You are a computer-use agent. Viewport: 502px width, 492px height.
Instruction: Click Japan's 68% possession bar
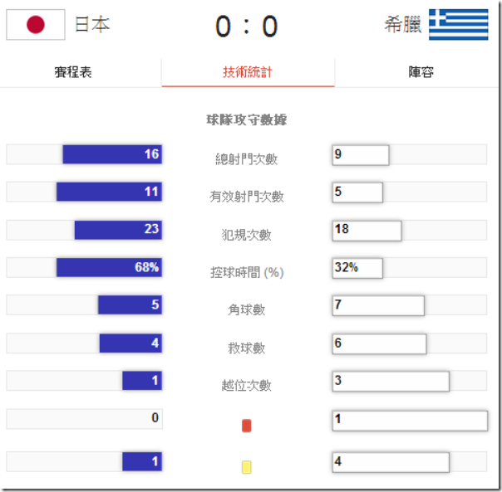pyautogui.click(x=109, y=267)
